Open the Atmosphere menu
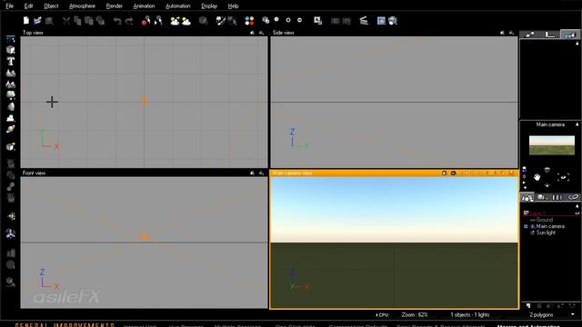The height and width of the screenshot is (327, 582). pos(82,6)
